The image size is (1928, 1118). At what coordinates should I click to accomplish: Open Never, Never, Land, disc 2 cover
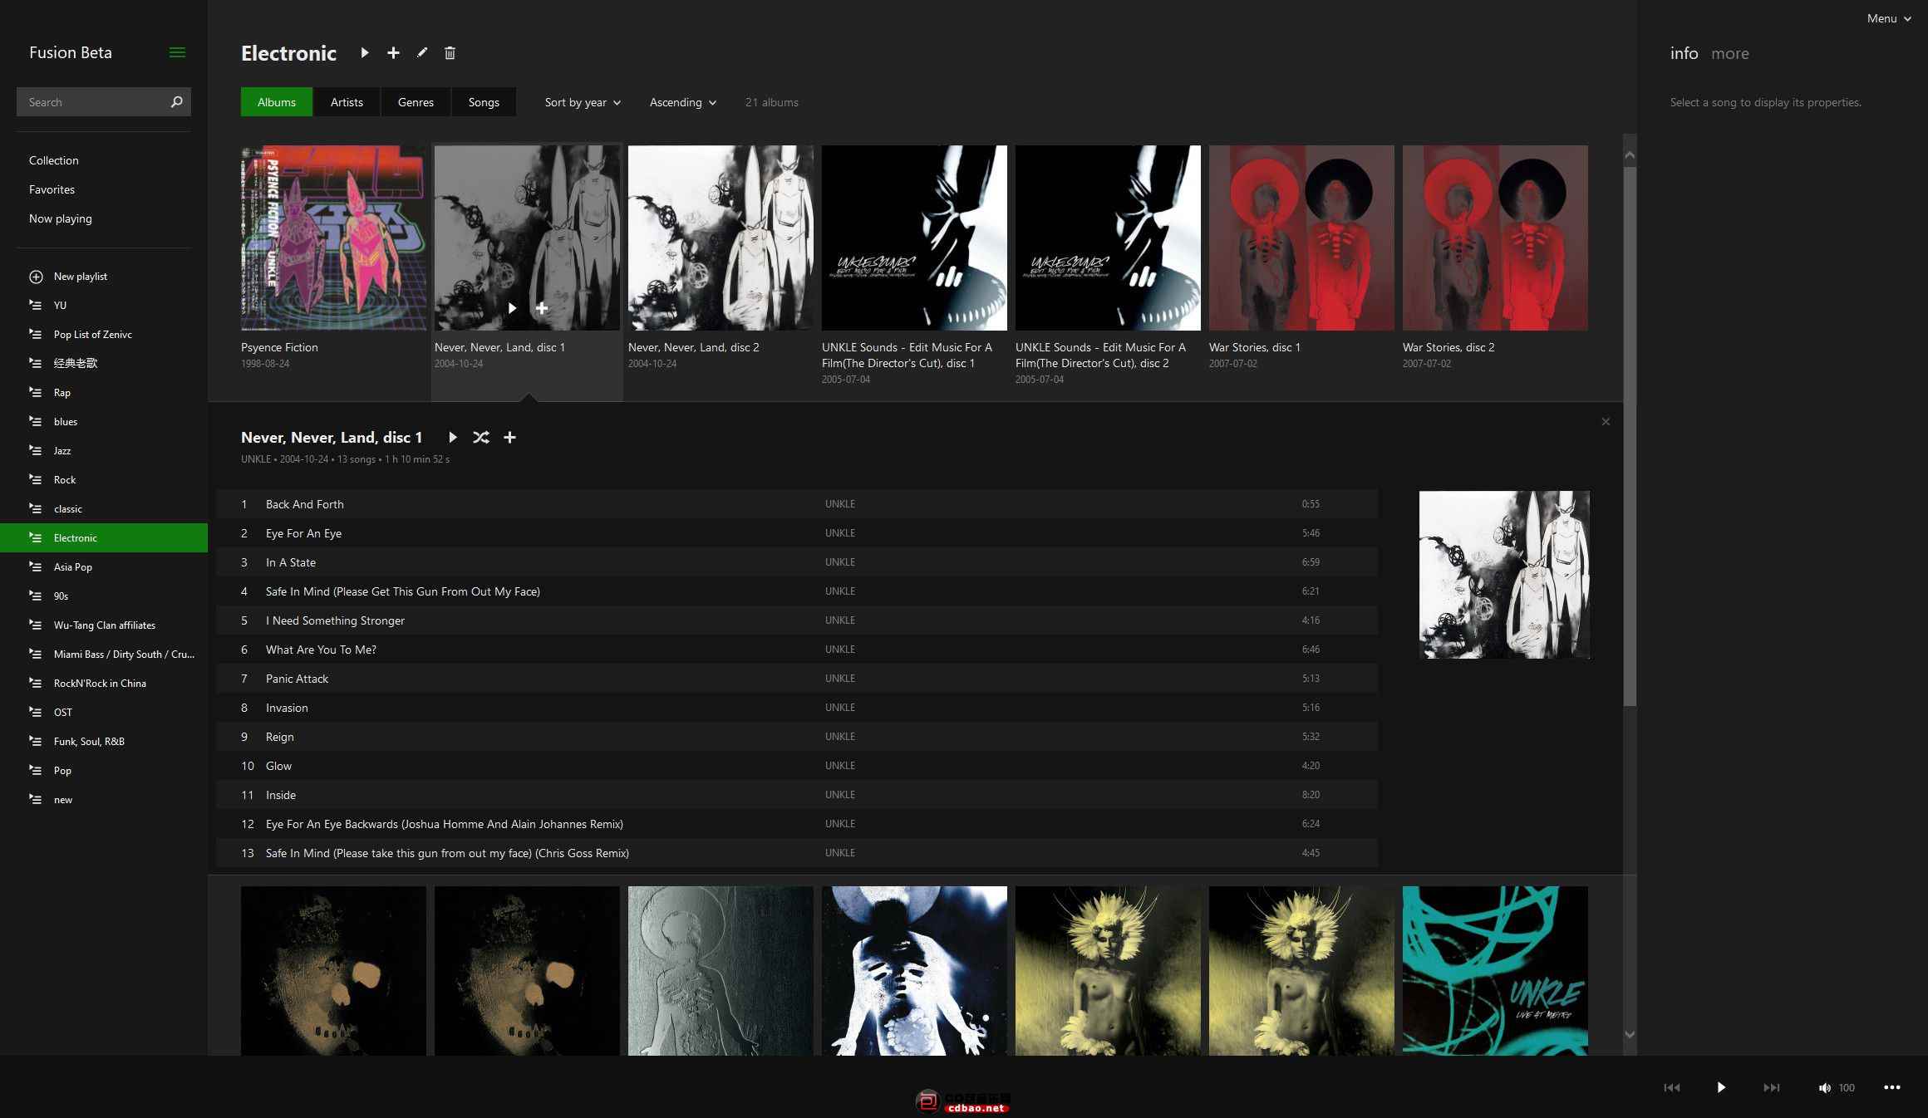point(721,238)
